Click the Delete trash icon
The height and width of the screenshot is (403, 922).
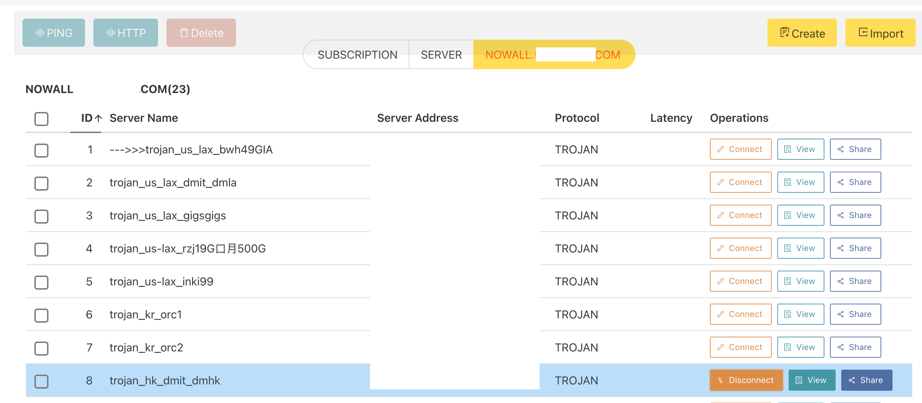(185, 33)
